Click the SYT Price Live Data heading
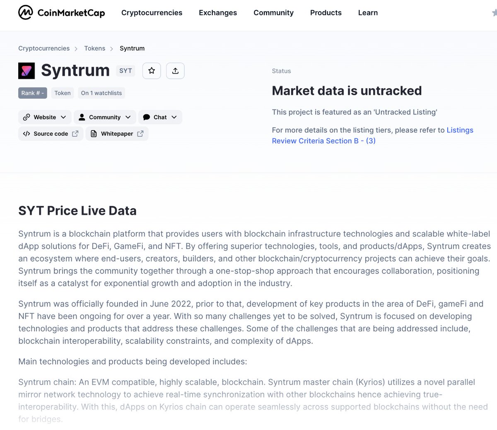 [x=77, y=211]
